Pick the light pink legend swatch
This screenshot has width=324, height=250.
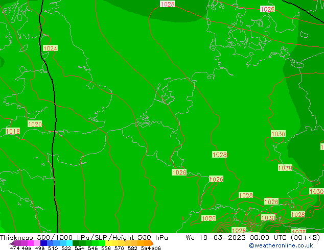point(37,243)
